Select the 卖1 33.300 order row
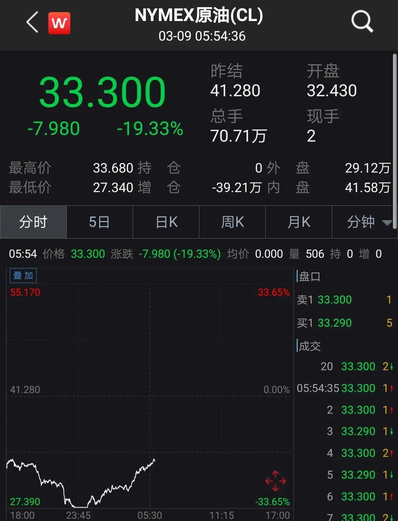Viewport: 398px width, 521px height. [x=344, y=300]
